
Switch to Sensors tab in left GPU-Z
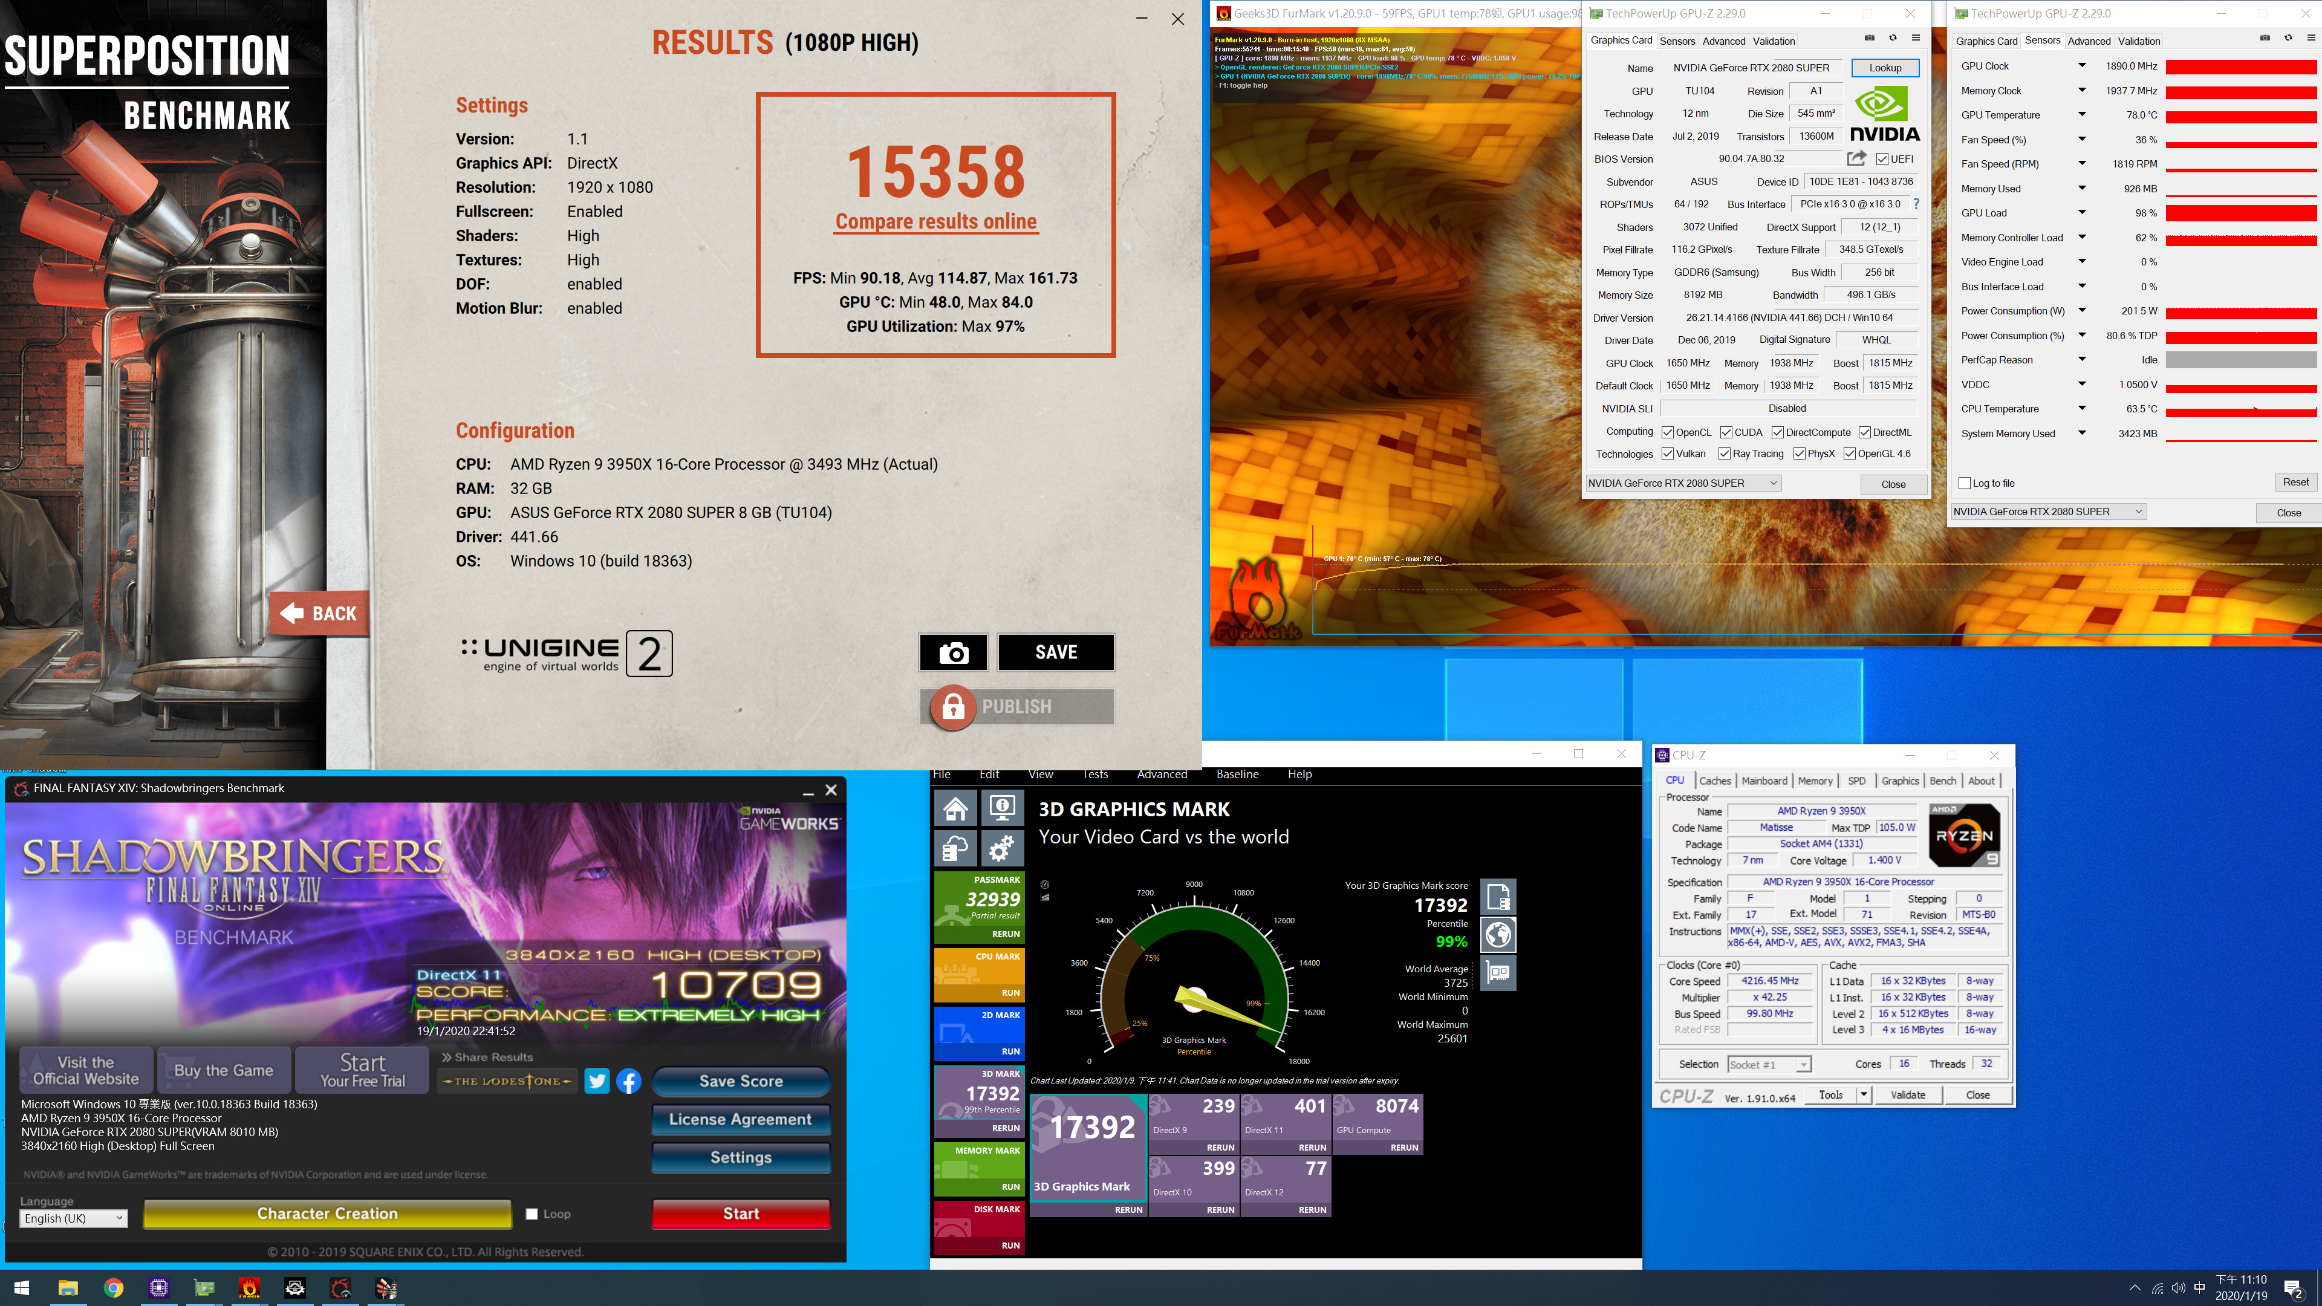click(x=1677, y=42)
